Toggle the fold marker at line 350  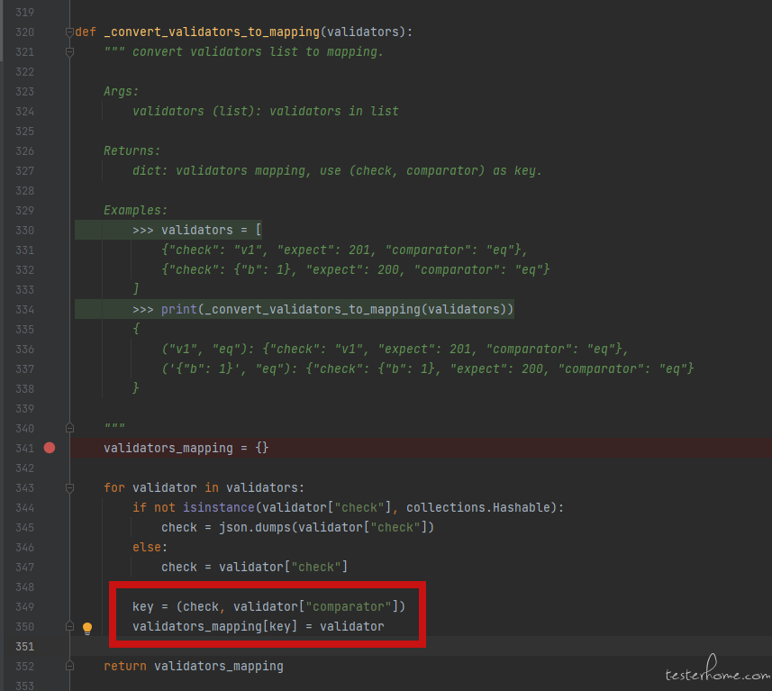tap(69, 626)
